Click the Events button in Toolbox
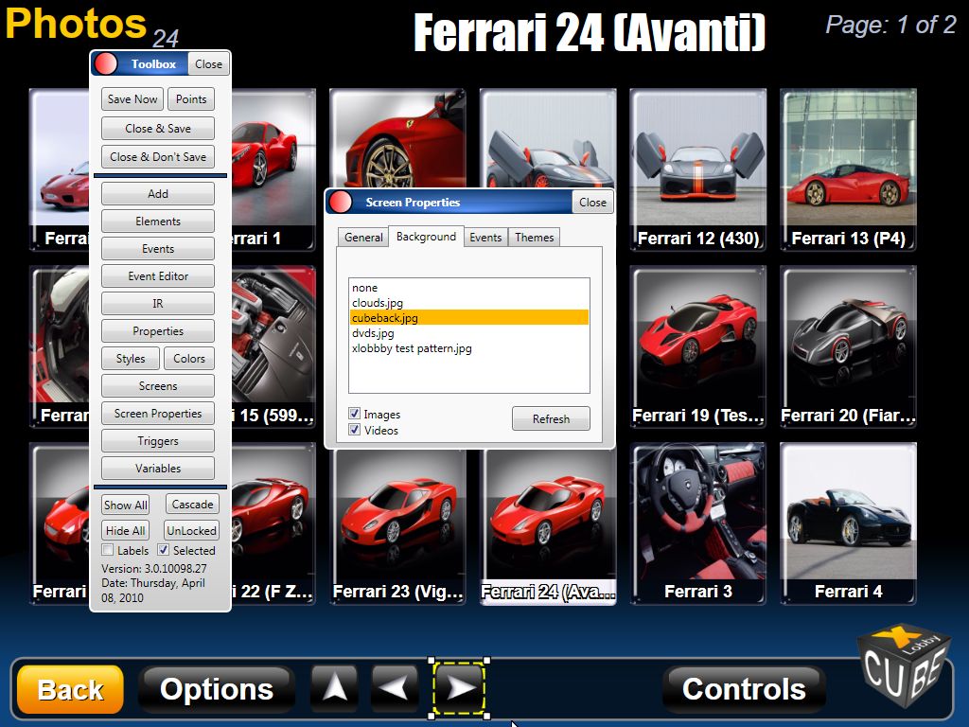 158,249
